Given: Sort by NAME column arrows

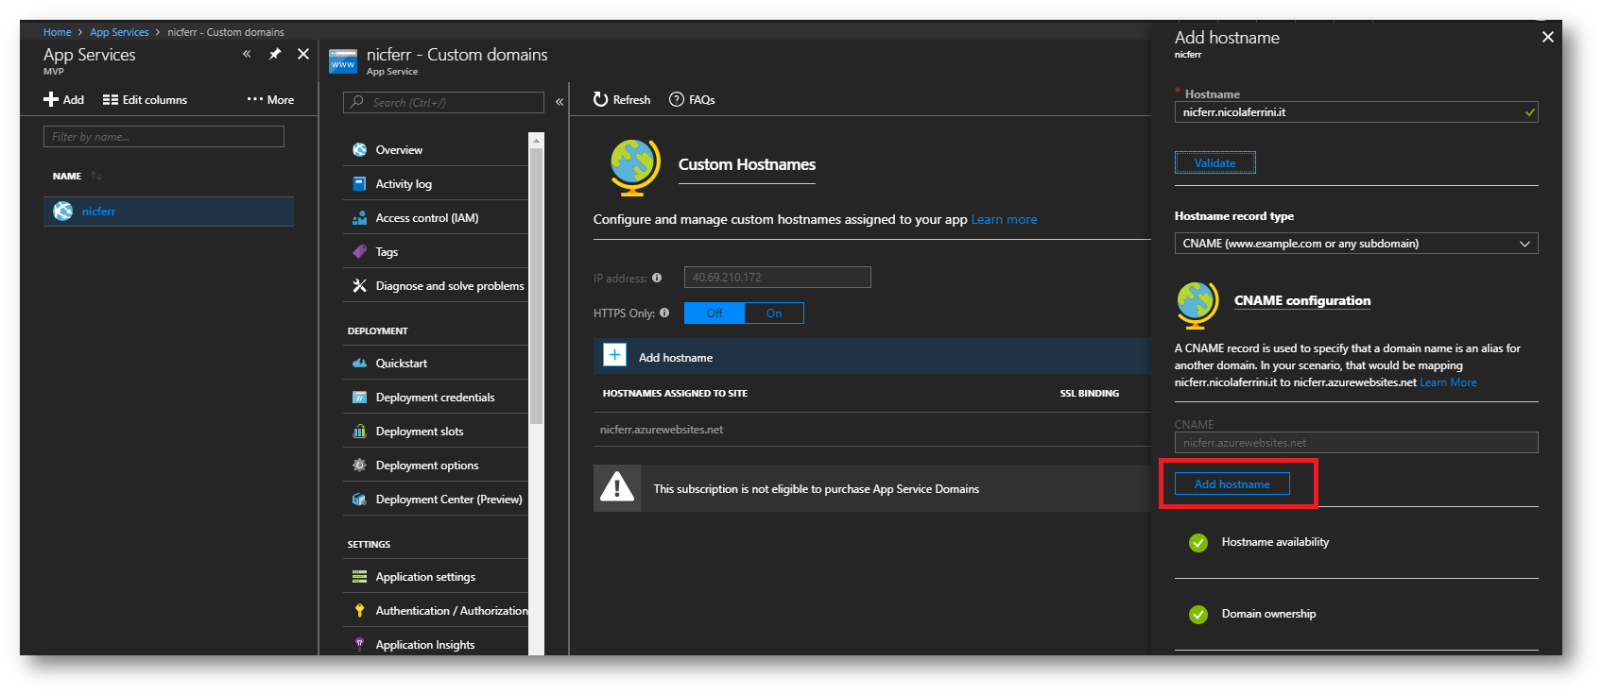Looking at the screenshot, I should [x=96, y=176].
